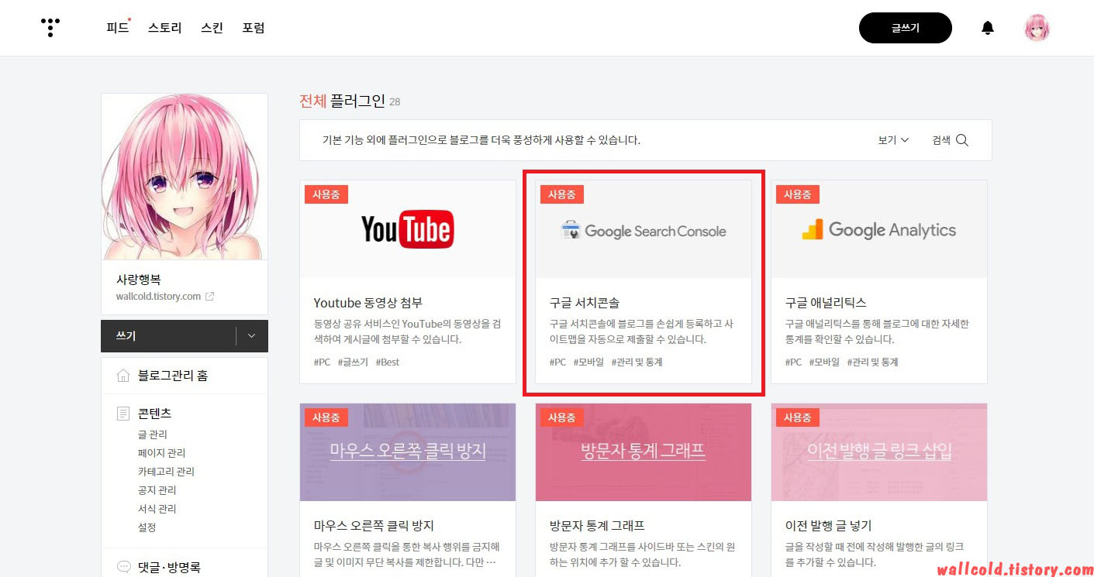The width and height of the screenshot is (1094, 577).
Task: Open the 피드 menu
Action: click(x=118, y=28)
